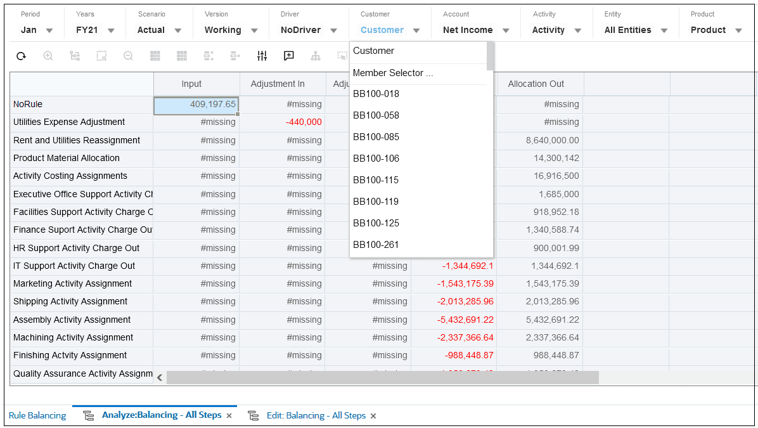Click the suppress empty rows icon
This screenshot has height=428, width=758.
(x=209, y=56)
